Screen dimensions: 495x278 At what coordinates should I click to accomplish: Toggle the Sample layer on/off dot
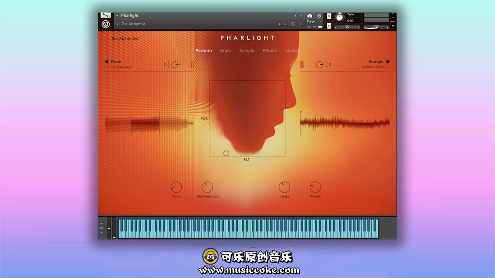pos(388,62)
